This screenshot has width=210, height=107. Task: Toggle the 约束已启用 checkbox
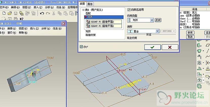(x=129, y=10)
